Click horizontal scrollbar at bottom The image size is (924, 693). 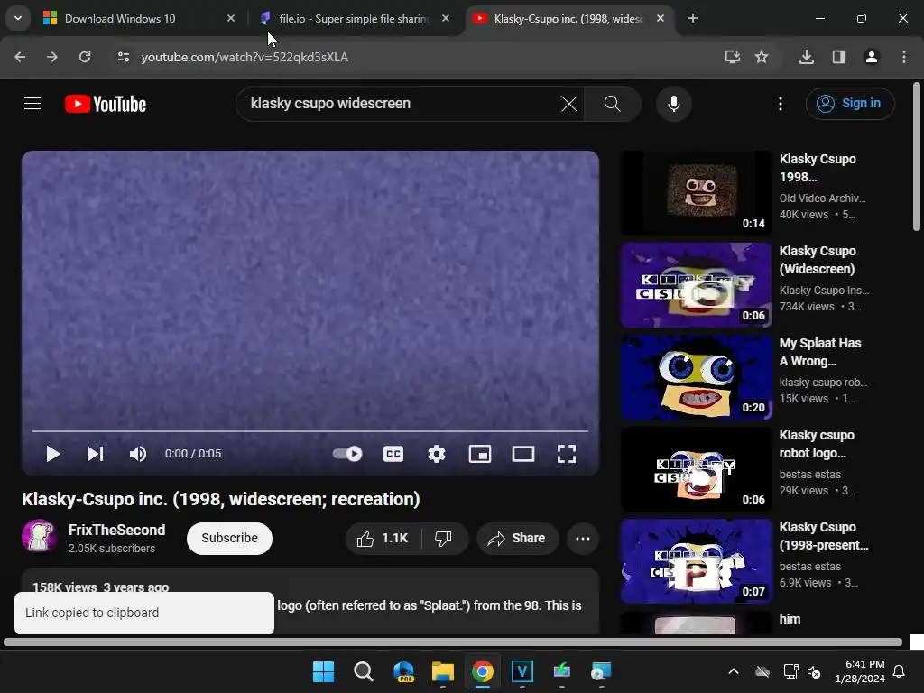click(453, 642)
